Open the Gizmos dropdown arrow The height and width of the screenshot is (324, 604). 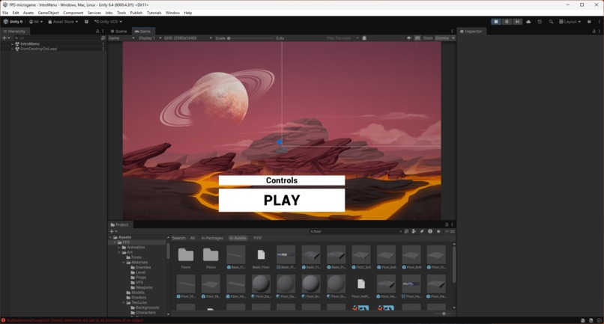coord(453,38)
